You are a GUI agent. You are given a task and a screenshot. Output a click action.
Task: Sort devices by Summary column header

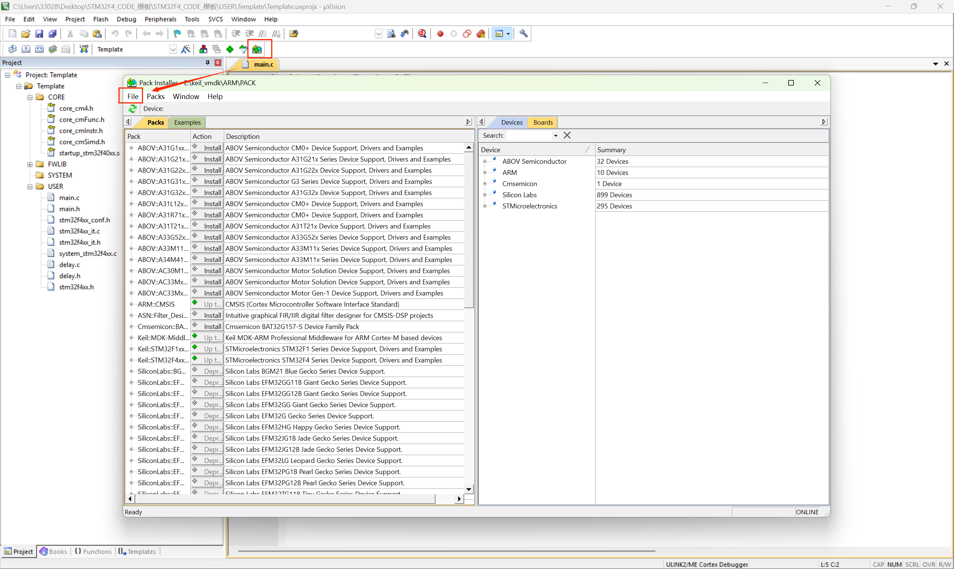point(712,150)
